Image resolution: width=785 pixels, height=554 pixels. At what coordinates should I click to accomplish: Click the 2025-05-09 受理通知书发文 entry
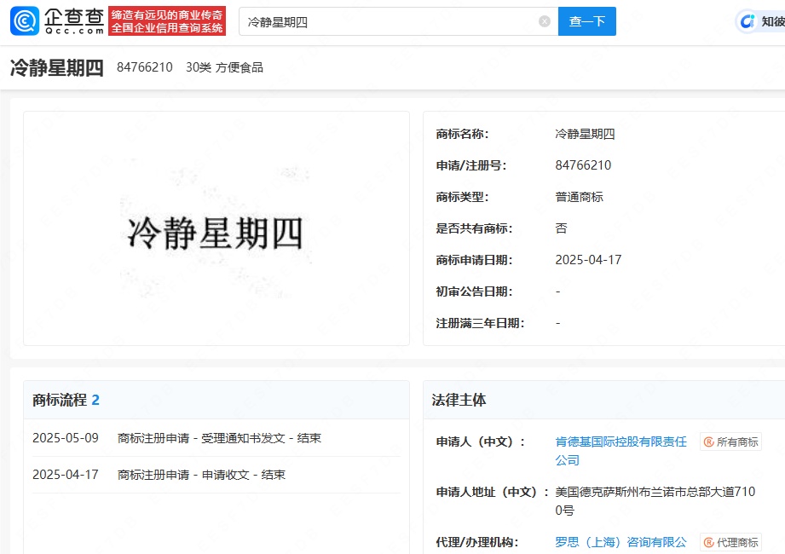(218, 438)
